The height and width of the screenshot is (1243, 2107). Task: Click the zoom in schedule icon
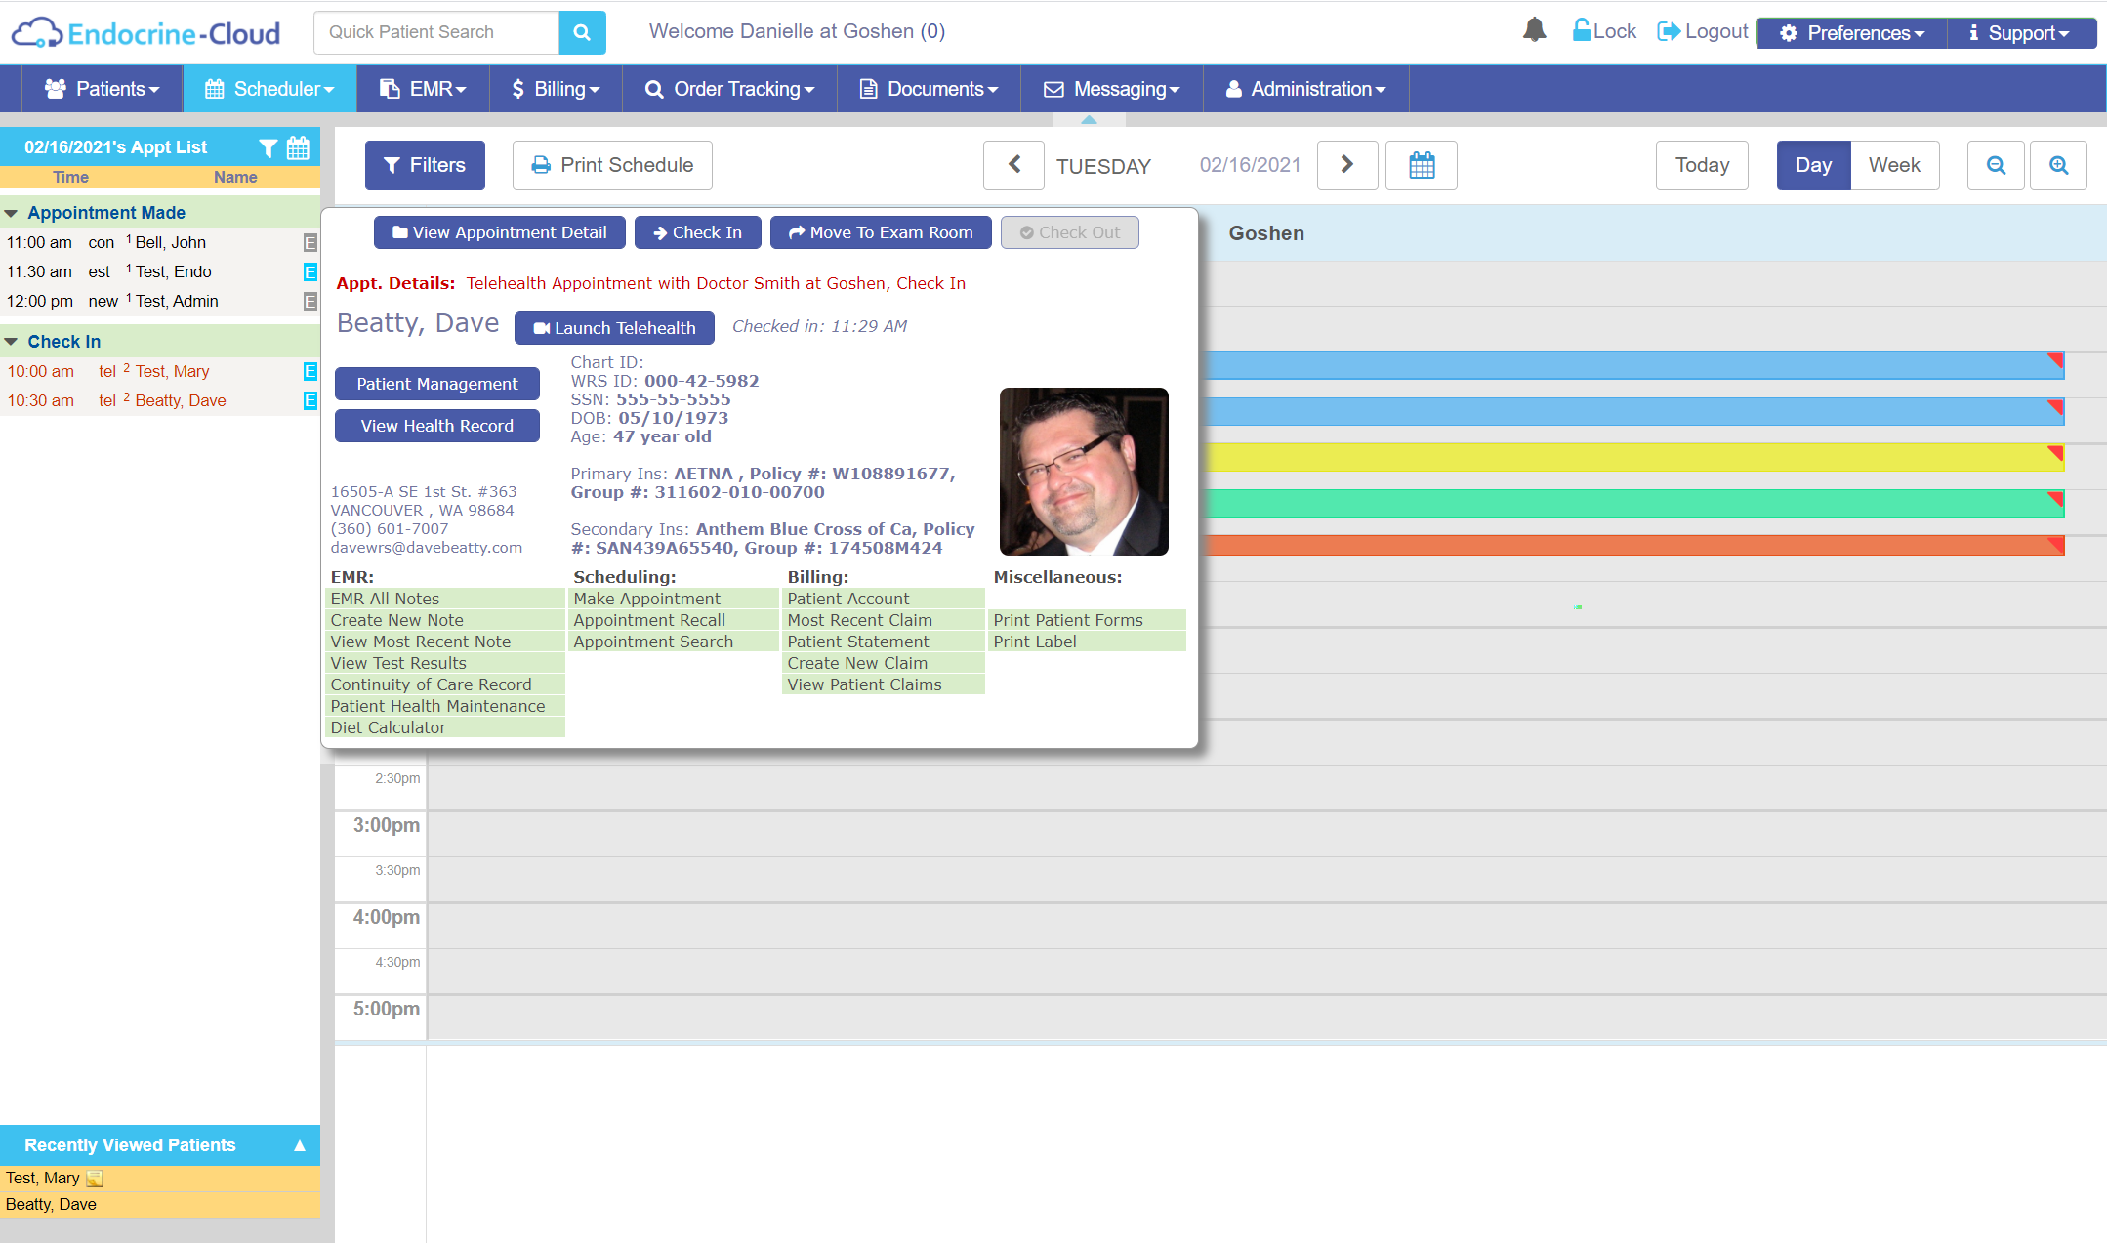[2058, 165]
